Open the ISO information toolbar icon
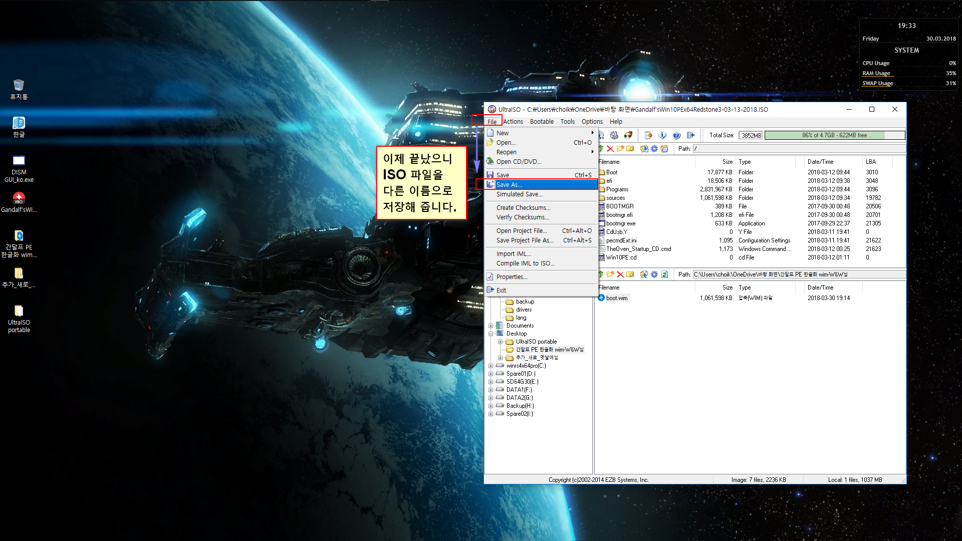Viewport: 962px width, 541px height. coord(662,135)
